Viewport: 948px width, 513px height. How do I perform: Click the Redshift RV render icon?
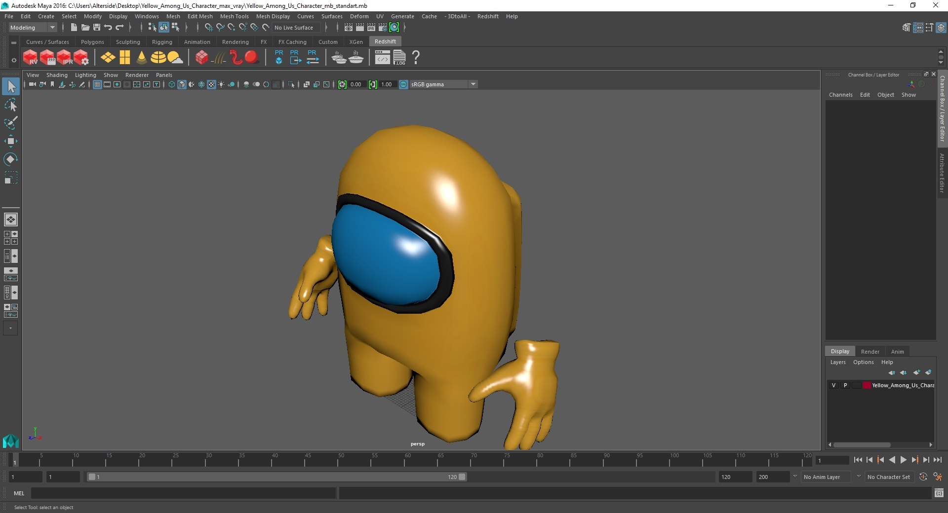(x=31, y=58)
